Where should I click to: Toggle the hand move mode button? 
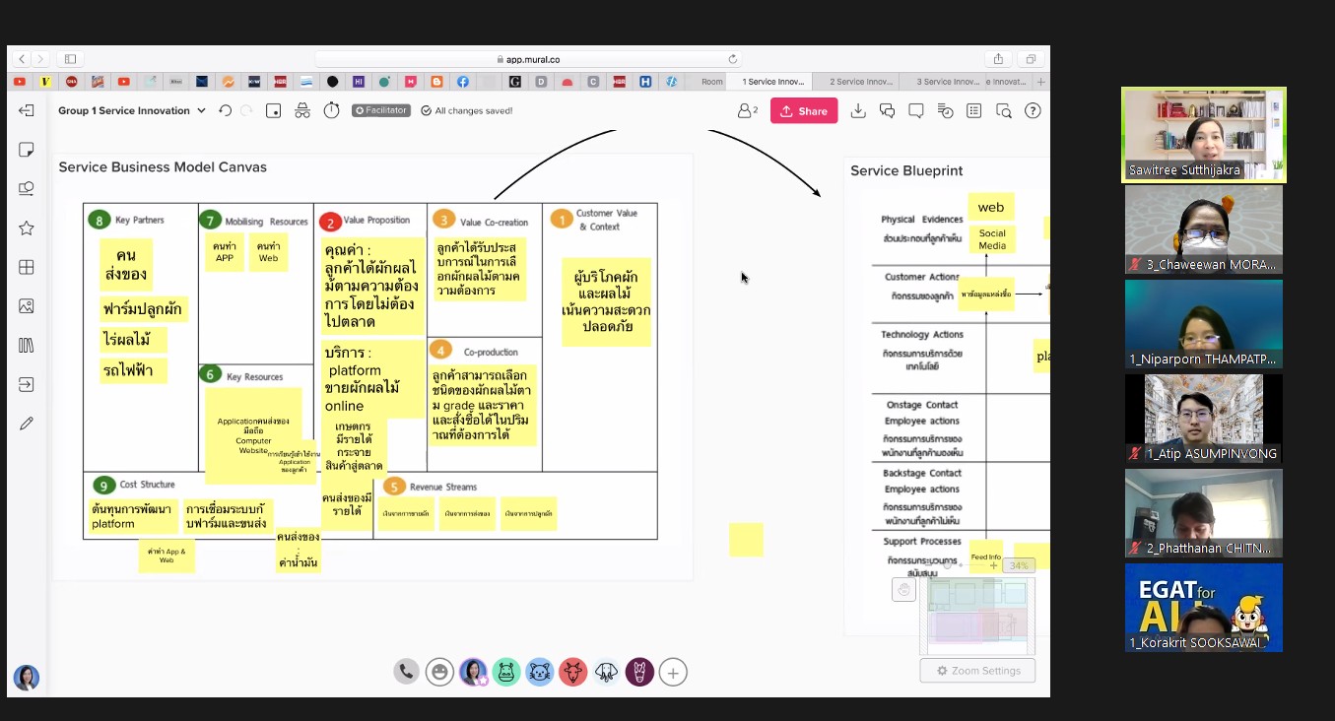[x=903, y=589]
